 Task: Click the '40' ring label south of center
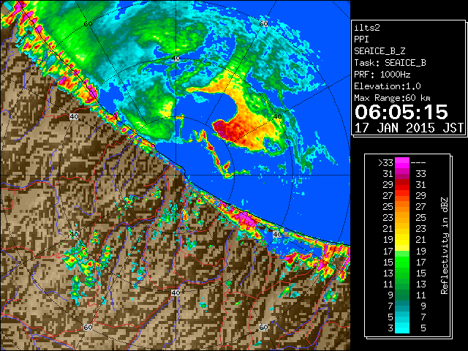175,292
